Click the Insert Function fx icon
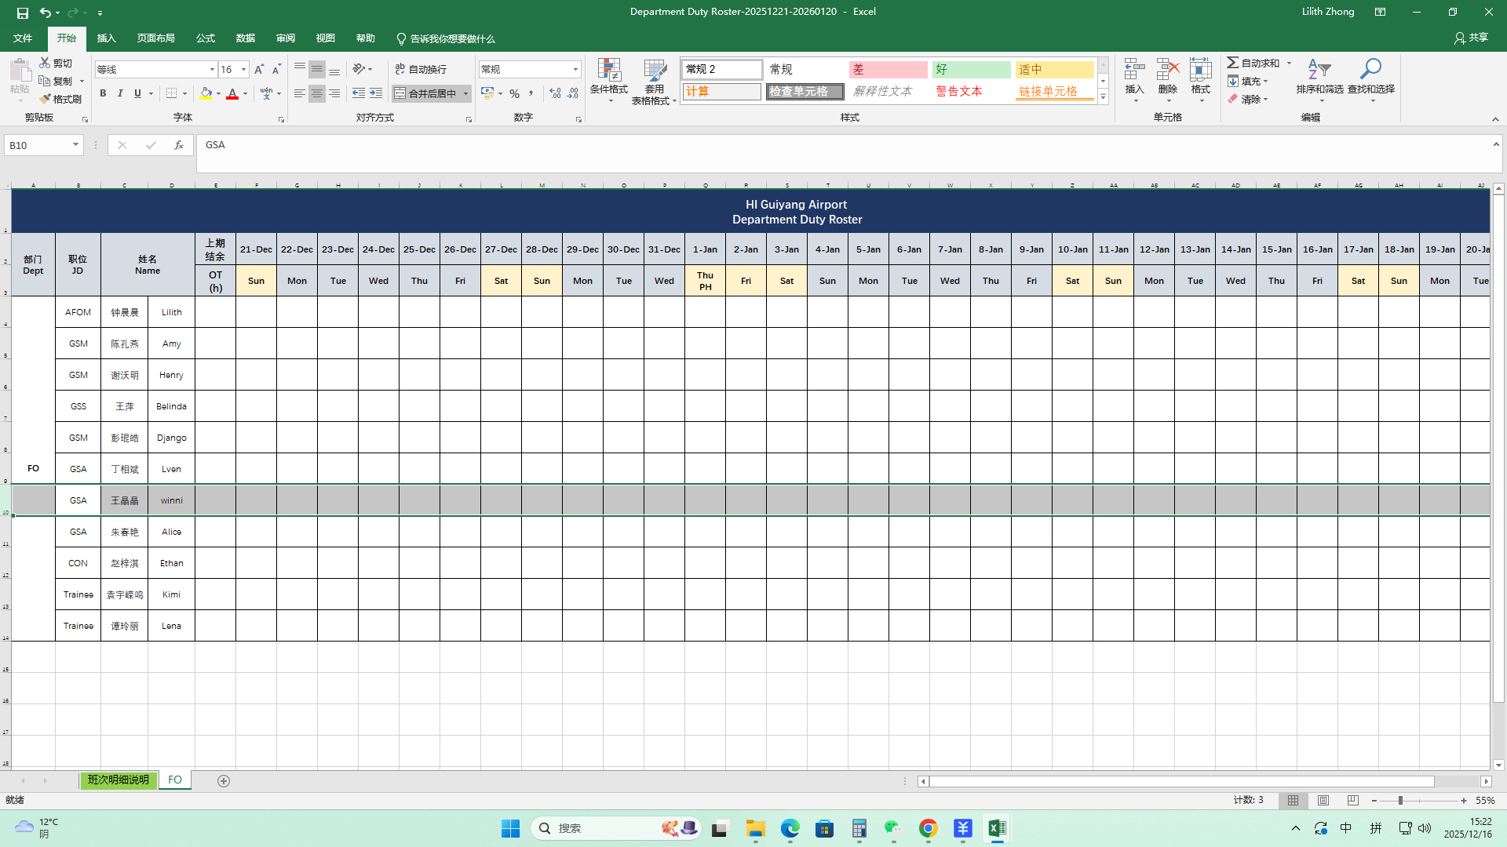The image size is (1507, 847). 179,145
